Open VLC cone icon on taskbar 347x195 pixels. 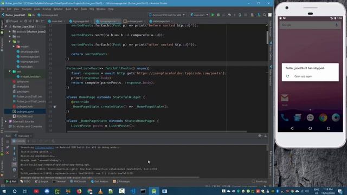coord(100,191)
